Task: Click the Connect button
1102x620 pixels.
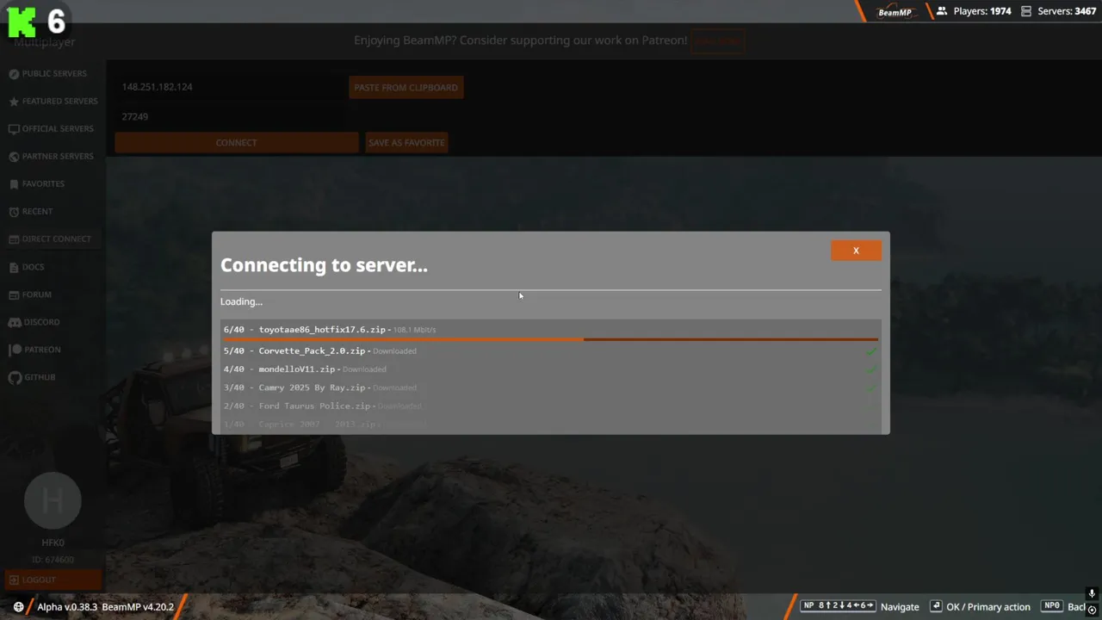Action: coord(237,143)
